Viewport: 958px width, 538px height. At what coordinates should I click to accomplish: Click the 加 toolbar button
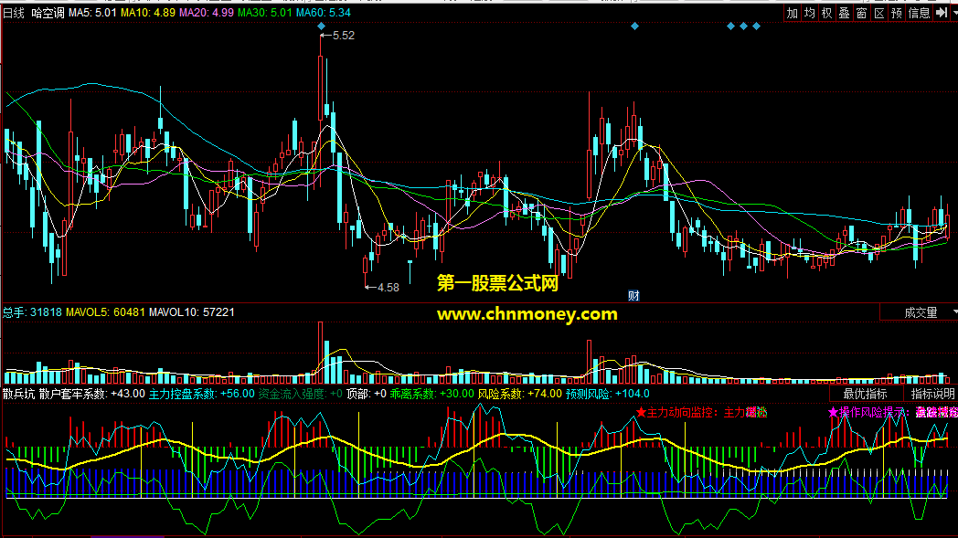pos(793,13)
